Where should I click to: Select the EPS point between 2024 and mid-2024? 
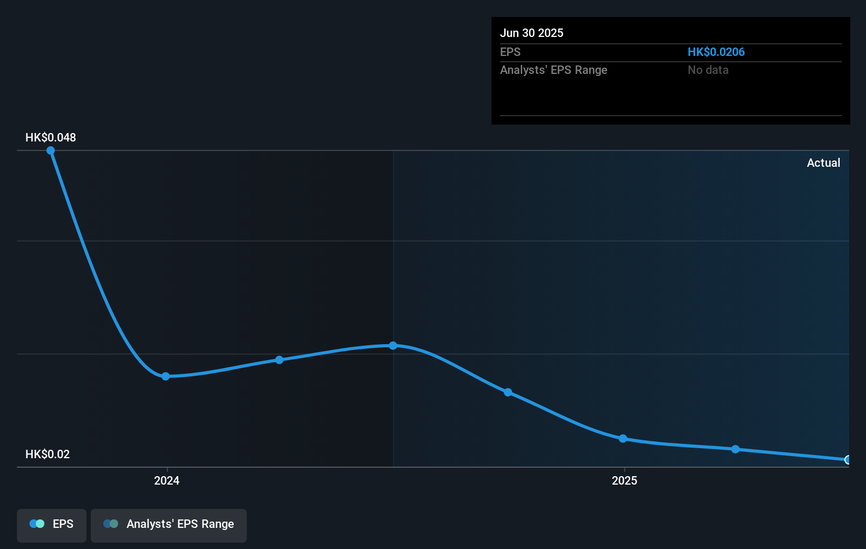(x=279, y=360)
